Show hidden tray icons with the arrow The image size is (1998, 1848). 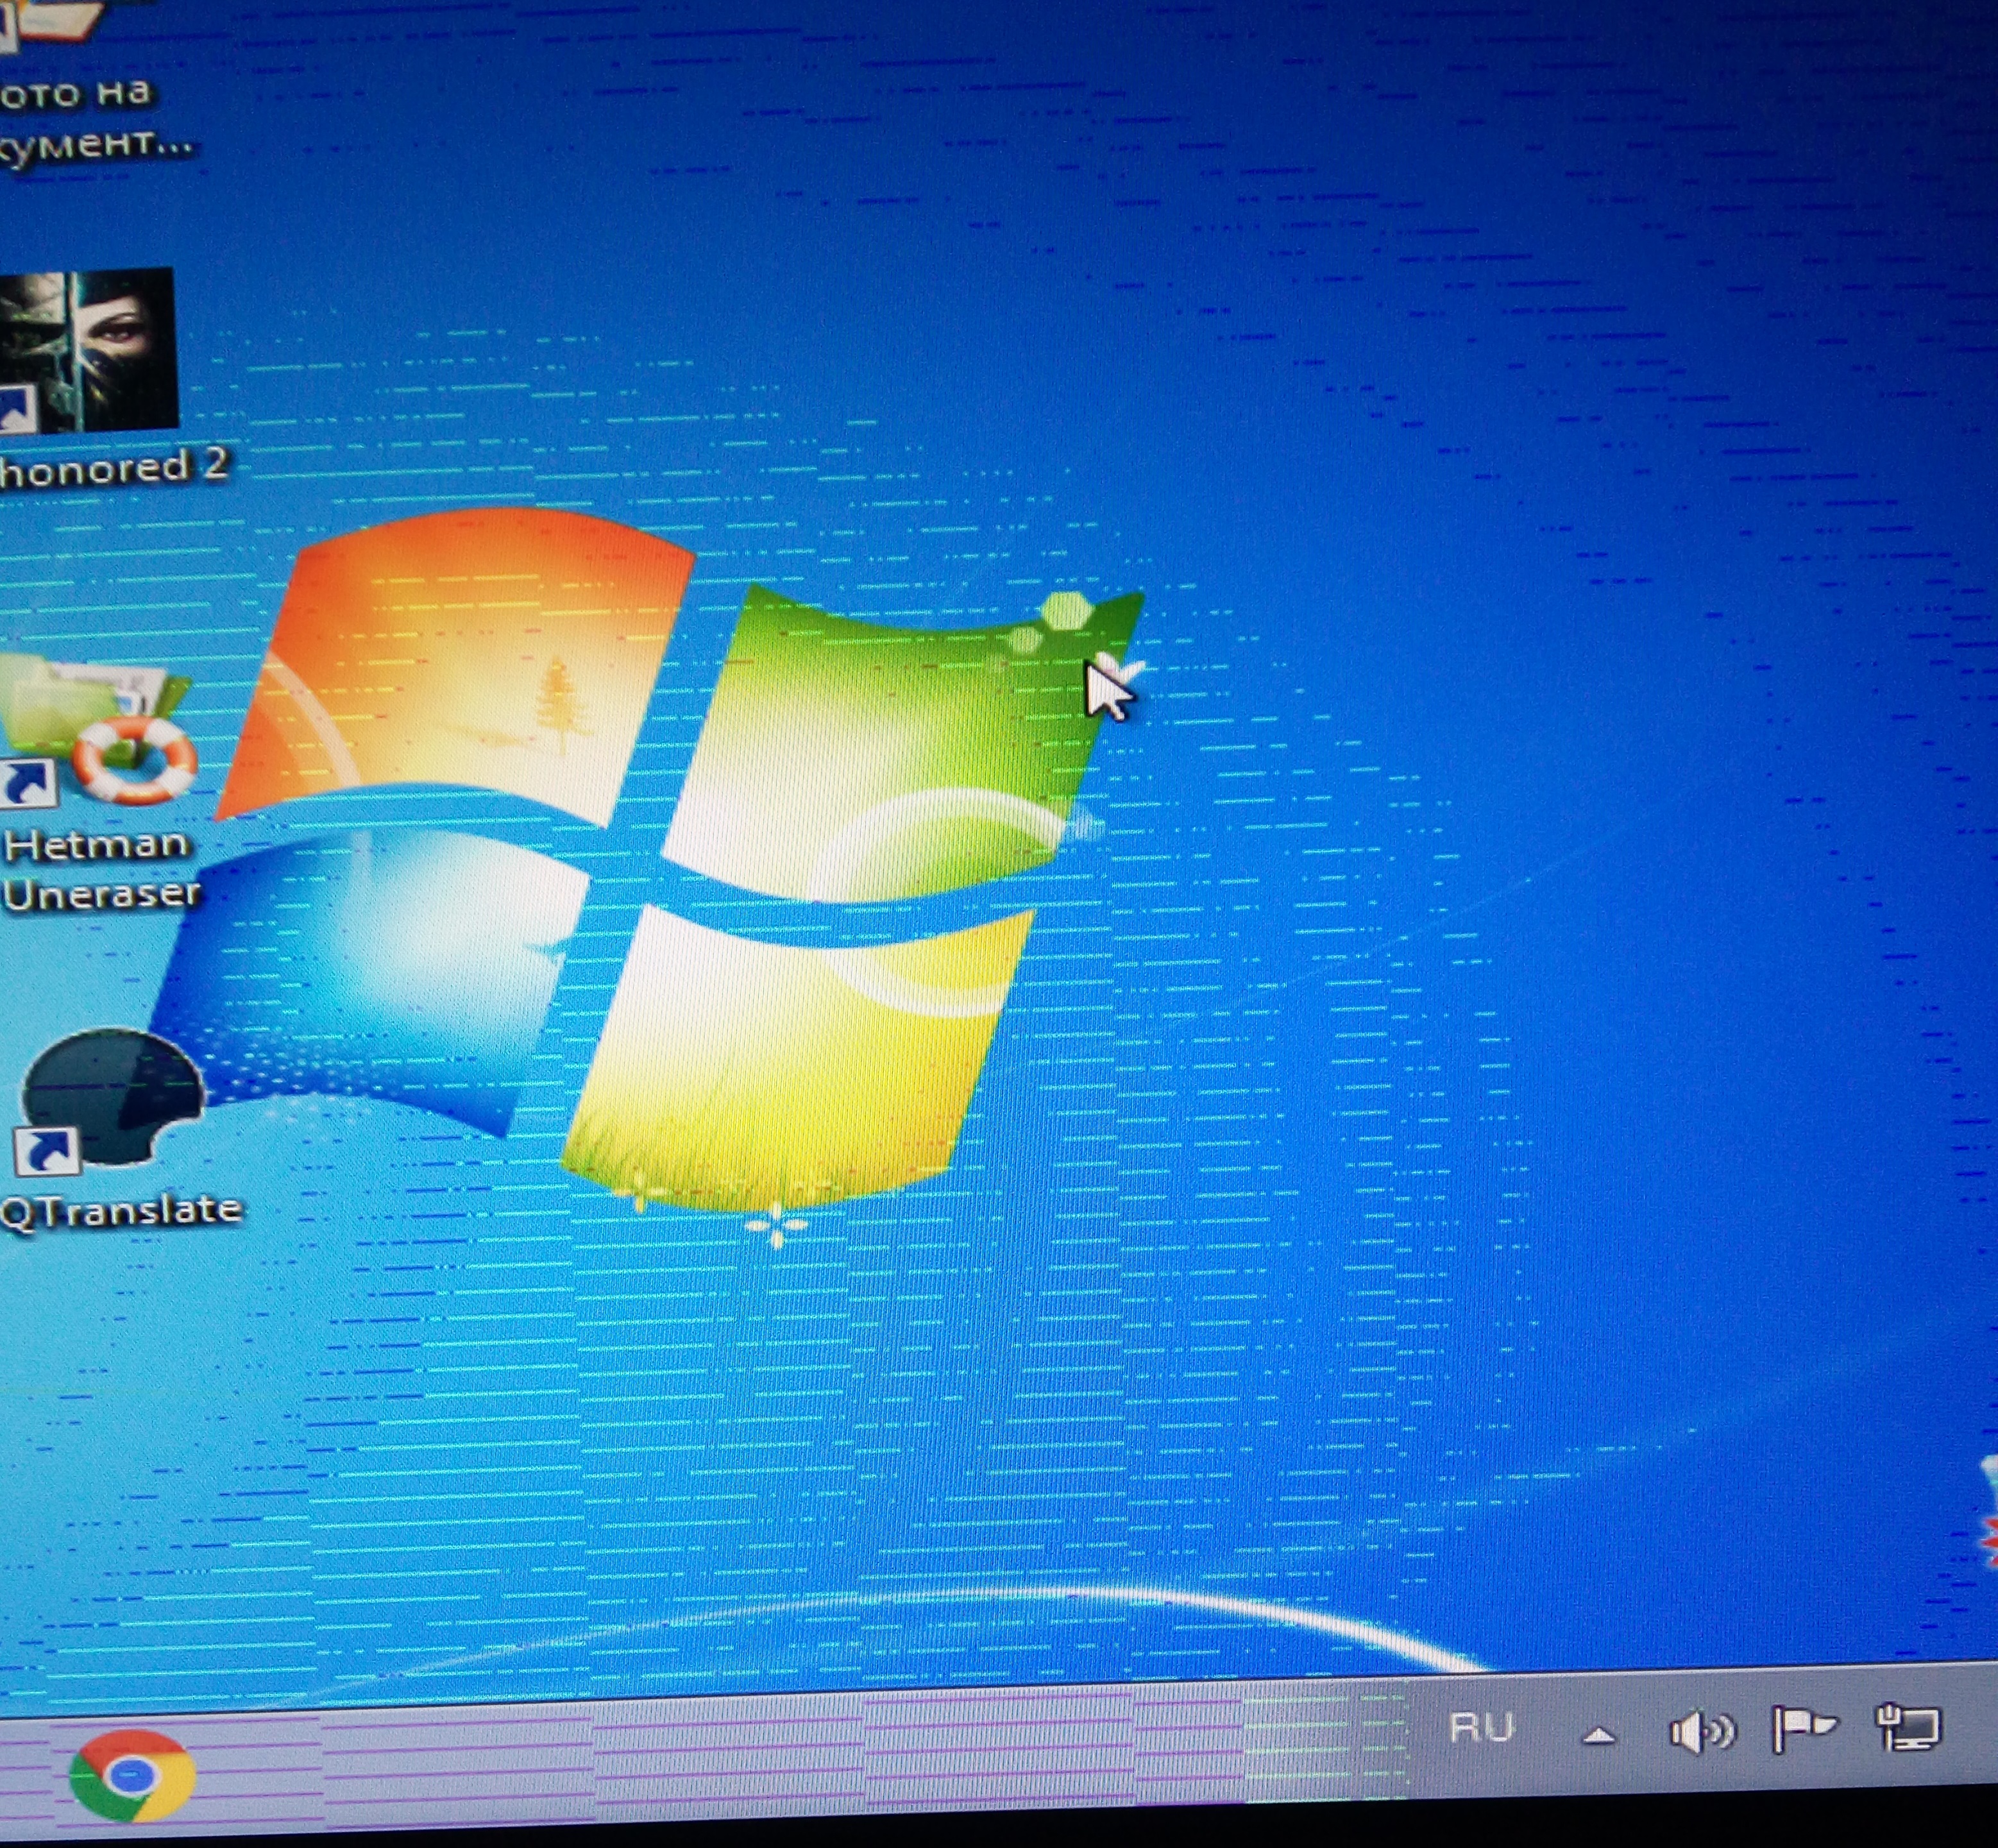[1598, 1737]
